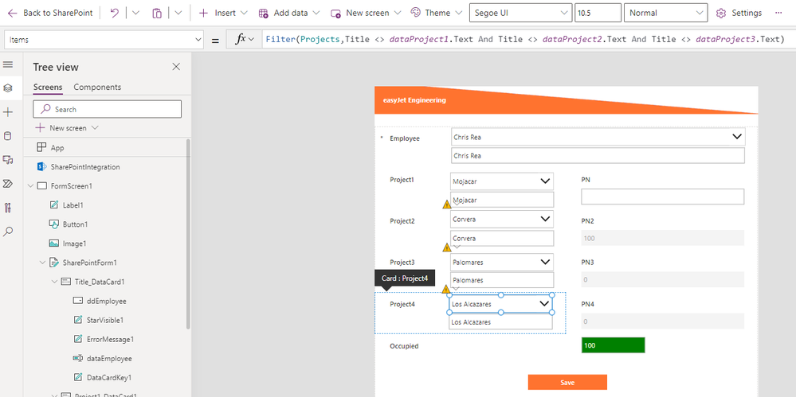Open the Insert menu
Screen dimensions: 796x397
click(223, 14)
